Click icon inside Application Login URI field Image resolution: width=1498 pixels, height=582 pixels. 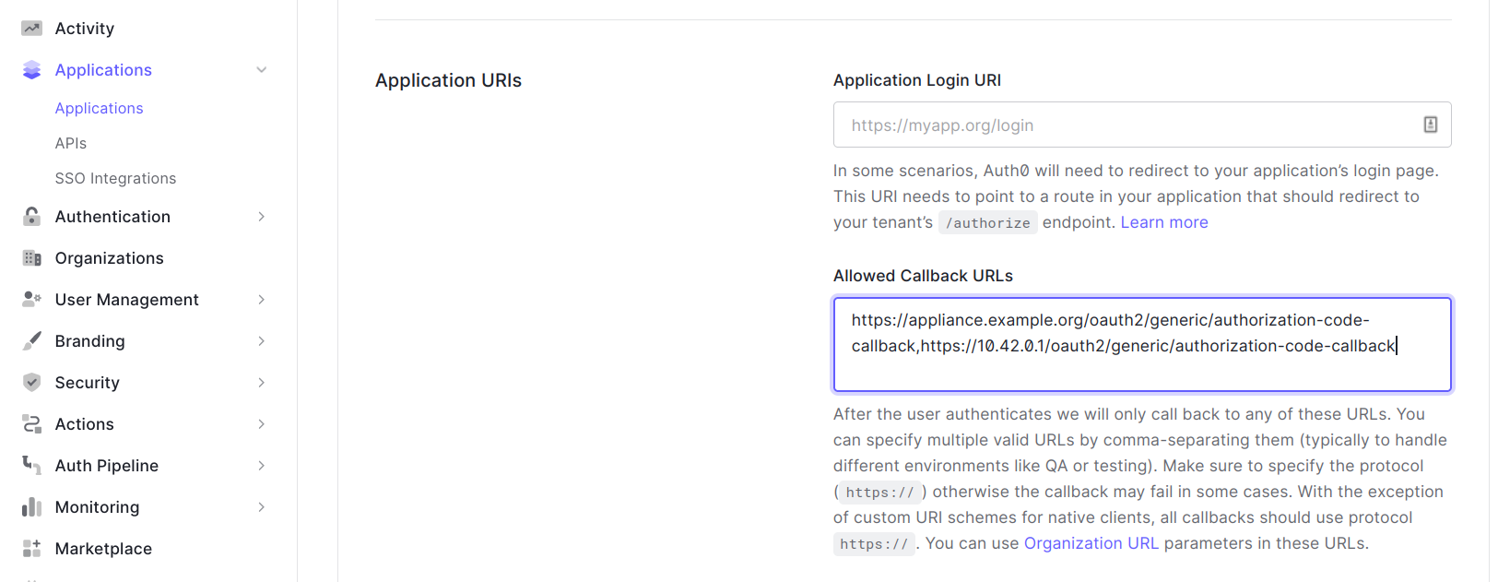click(x=1430, y=125)
